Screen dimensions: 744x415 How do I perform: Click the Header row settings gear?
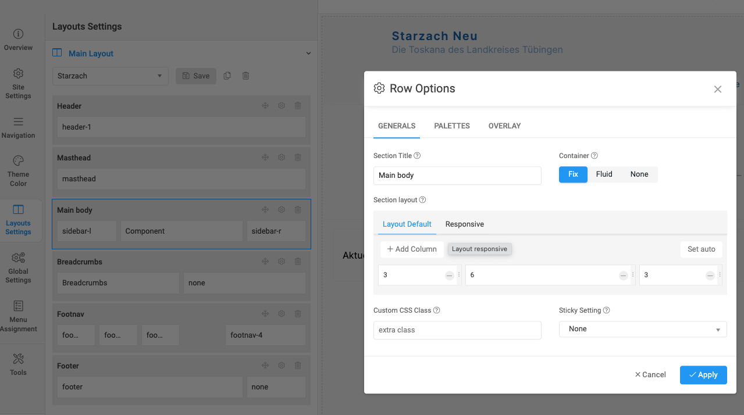click(x=282, y=106)
